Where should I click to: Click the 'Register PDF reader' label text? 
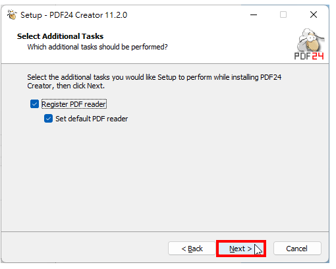tap(74, 104)
